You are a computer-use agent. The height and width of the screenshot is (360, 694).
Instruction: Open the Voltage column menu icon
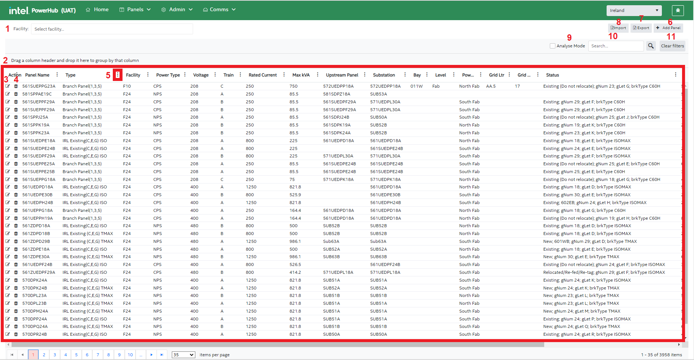pyautogui.click(x=215, y=75)
